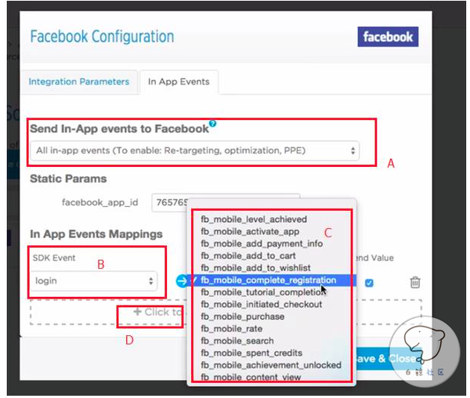The image size is (470, 398).
Task: Toggle the Send Value checkbox for login row
Action: pos(369,283)
